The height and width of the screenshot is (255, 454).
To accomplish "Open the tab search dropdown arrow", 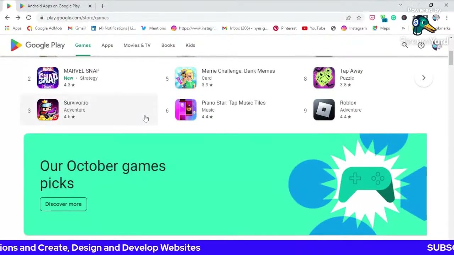I will (x=400, y=5).
